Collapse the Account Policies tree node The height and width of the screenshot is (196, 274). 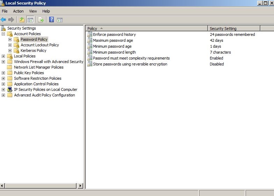(3, 34)
